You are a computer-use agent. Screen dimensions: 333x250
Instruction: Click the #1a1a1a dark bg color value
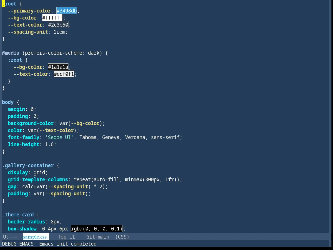[58, 67]
